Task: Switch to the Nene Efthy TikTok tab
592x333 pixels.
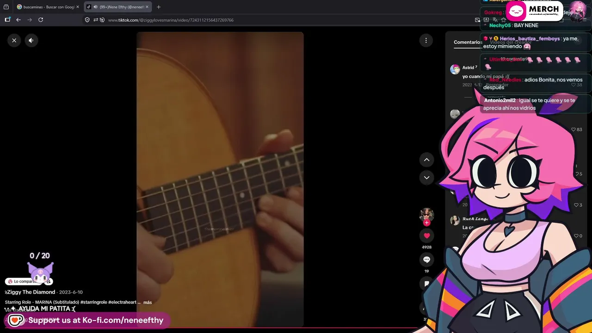Action: coord(118,7)
